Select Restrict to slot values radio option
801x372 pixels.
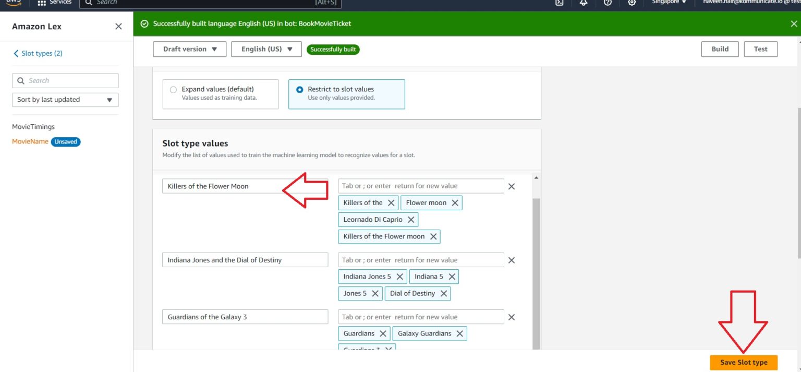(x=300, y=89)
